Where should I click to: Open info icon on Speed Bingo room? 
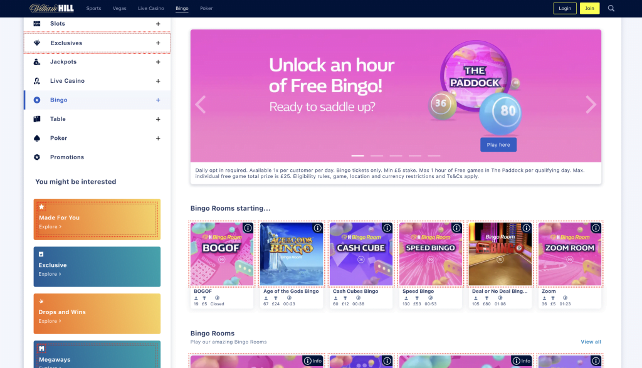[456, 228]
